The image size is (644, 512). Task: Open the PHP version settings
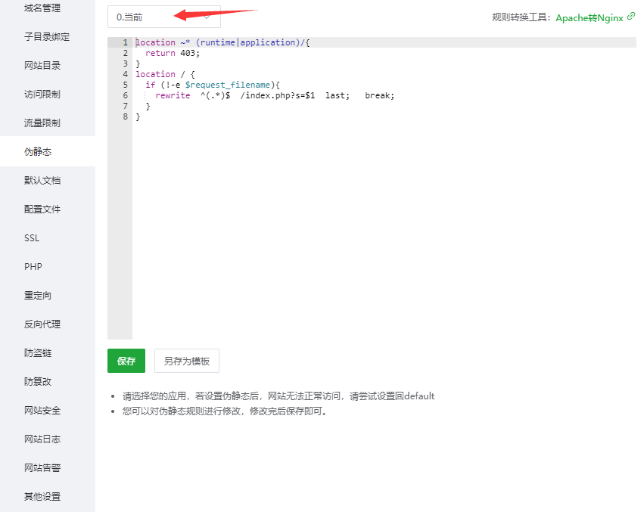click(32, 266)
